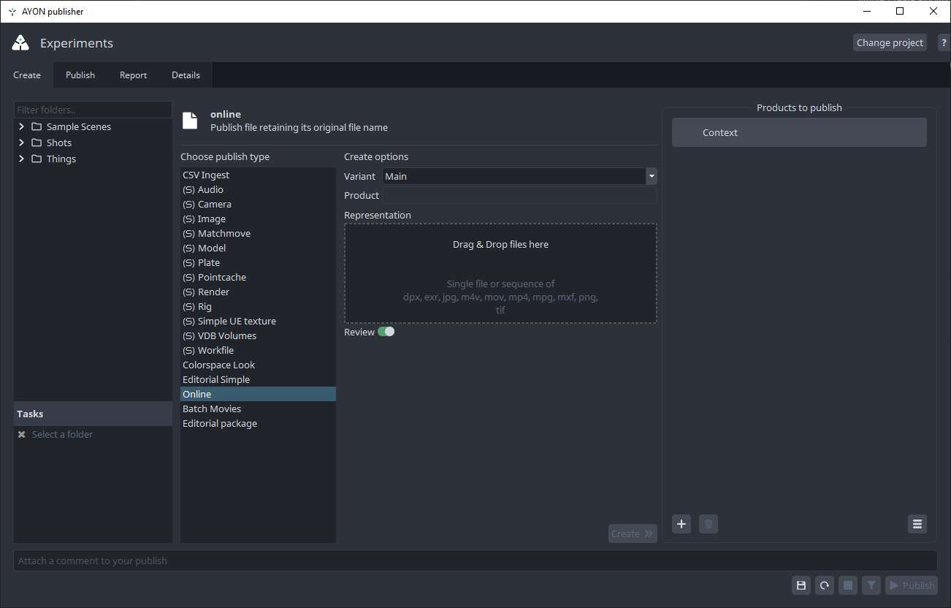951x608 pixels.
Task: Click the Change project button
Action: 890,43
